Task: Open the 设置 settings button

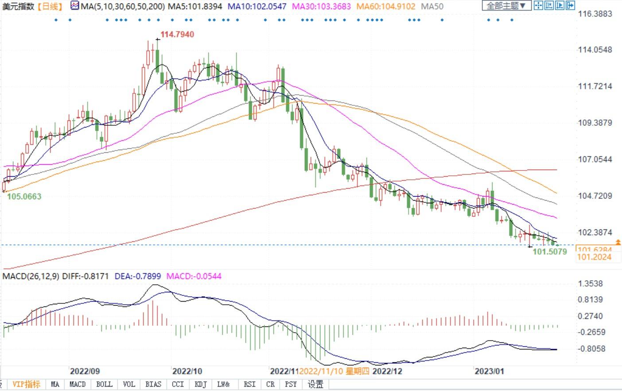Action: (x=315, y=384)
